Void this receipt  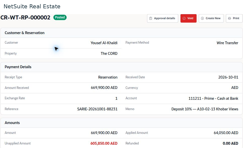[188, 18]
